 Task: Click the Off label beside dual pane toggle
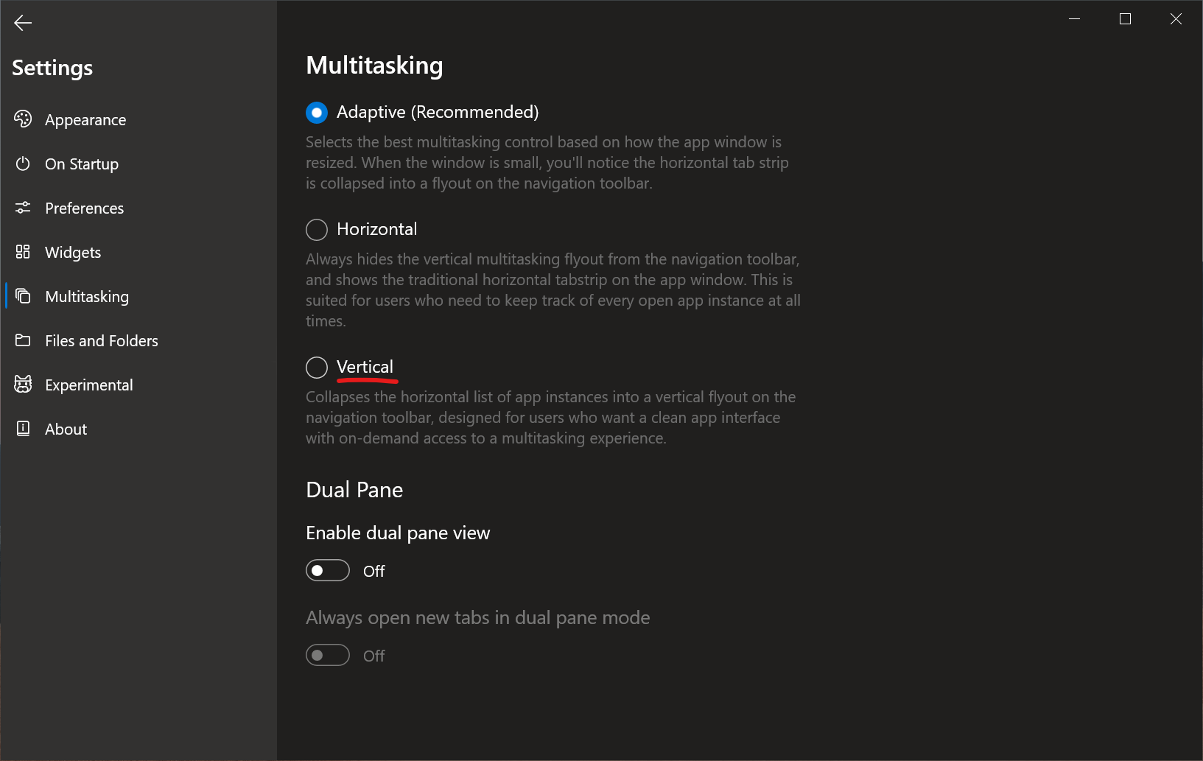[373, 570]
